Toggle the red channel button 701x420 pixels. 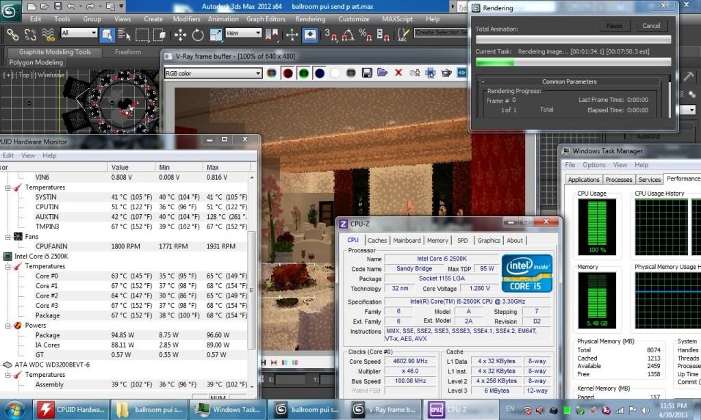288,73
